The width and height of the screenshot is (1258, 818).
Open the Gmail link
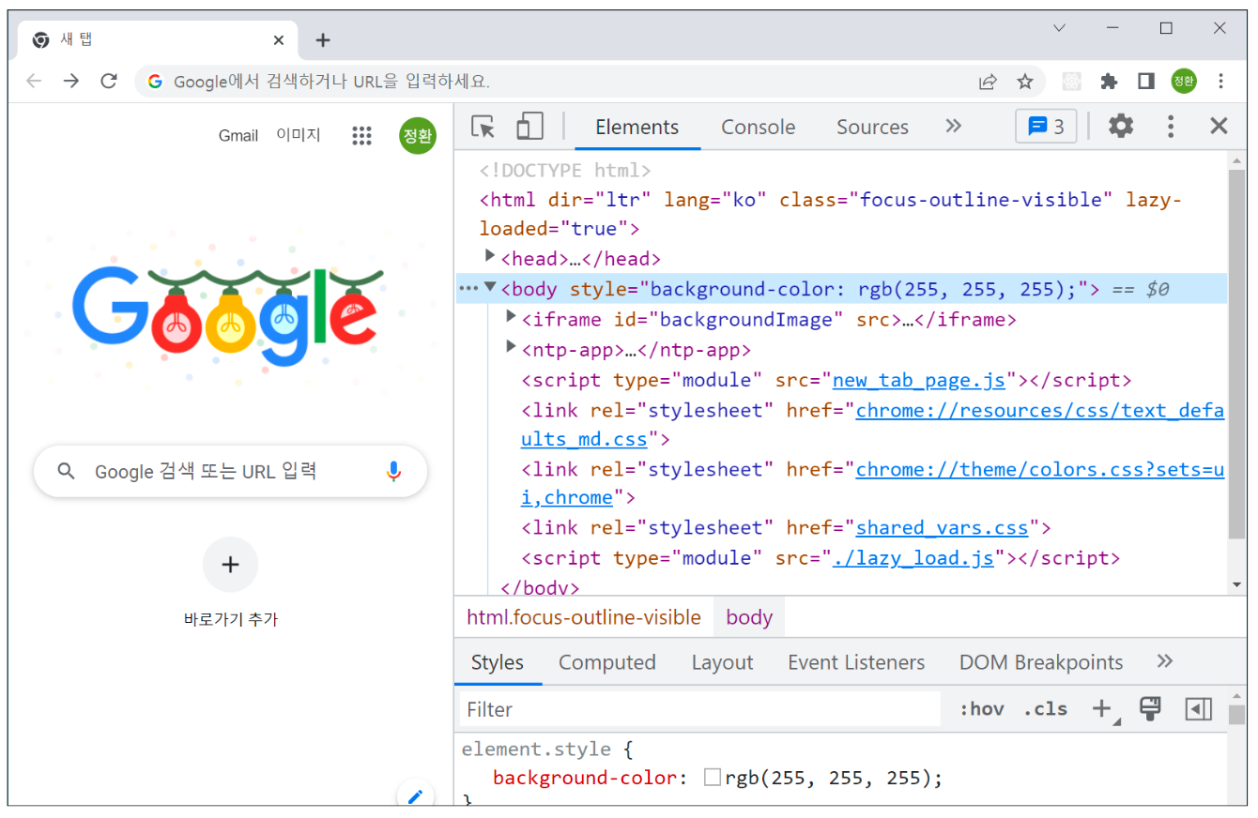238,136
